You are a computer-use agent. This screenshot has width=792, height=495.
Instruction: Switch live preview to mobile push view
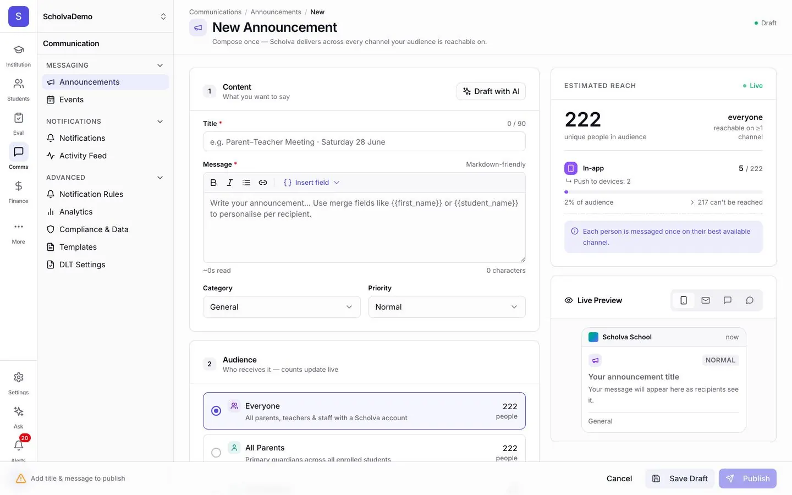click(684, 300)
